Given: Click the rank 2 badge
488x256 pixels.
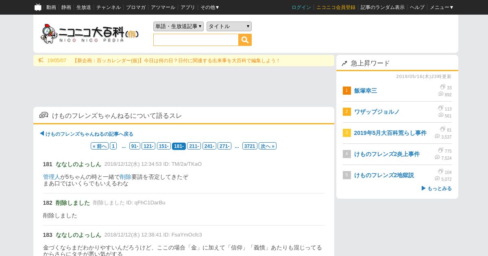Looking at the screenshot, I should (x=346, y=112).
